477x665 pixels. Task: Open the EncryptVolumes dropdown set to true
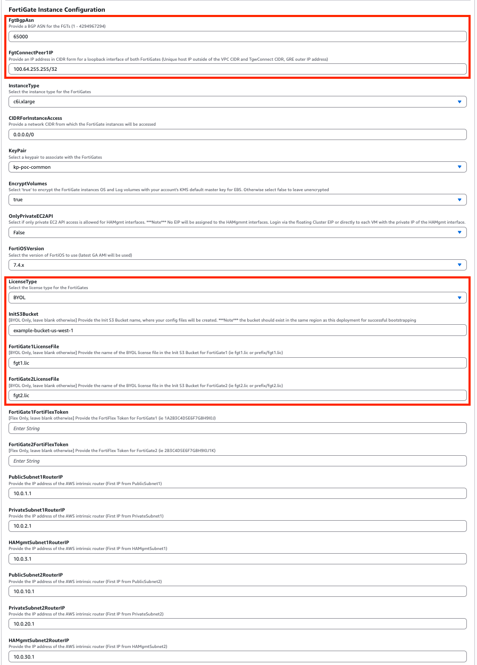237,200
